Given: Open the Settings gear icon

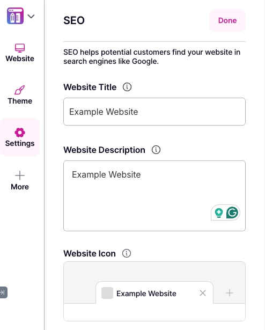Looking at the screenshot, I should [x=20, y=133].
